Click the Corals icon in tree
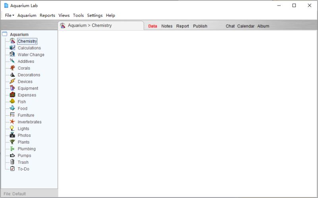318x198 pixels. tap(12, 68)
